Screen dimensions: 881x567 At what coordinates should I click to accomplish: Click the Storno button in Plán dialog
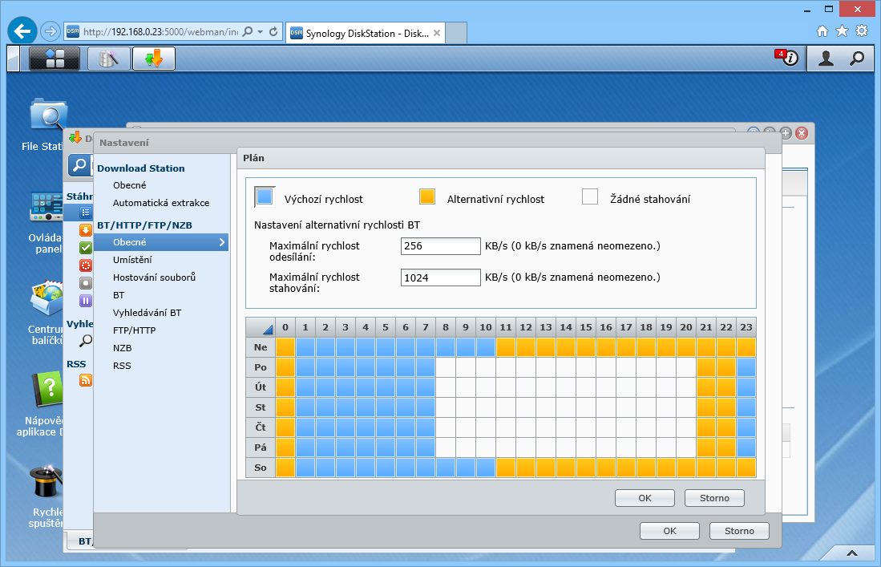click(x=714, y=498)
